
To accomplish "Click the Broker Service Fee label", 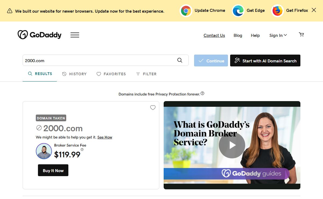I will tap(70, 145).
